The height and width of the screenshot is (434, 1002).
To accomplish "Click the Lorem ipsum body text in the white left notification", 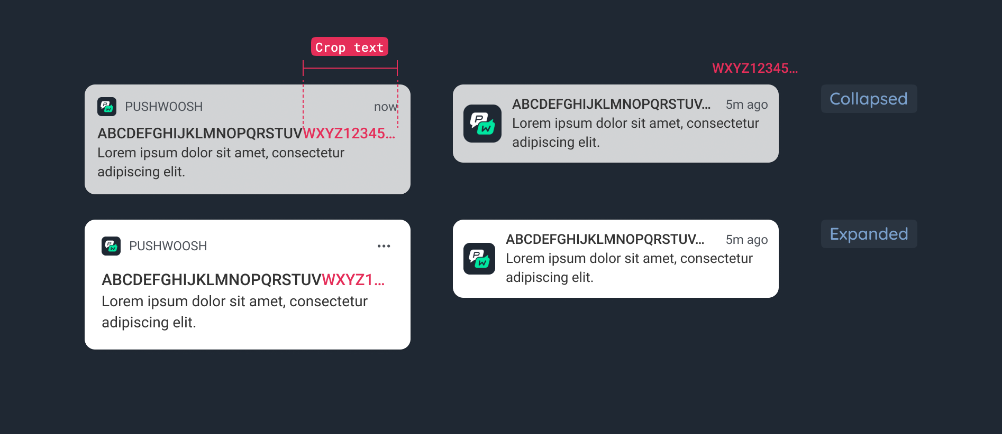I will click(234, 312).
